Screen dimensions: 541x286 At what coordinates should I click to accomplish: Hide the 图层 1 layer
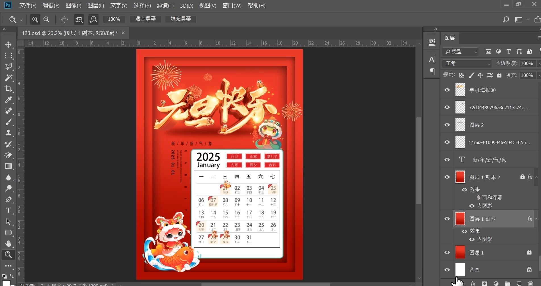coord(447,253)
